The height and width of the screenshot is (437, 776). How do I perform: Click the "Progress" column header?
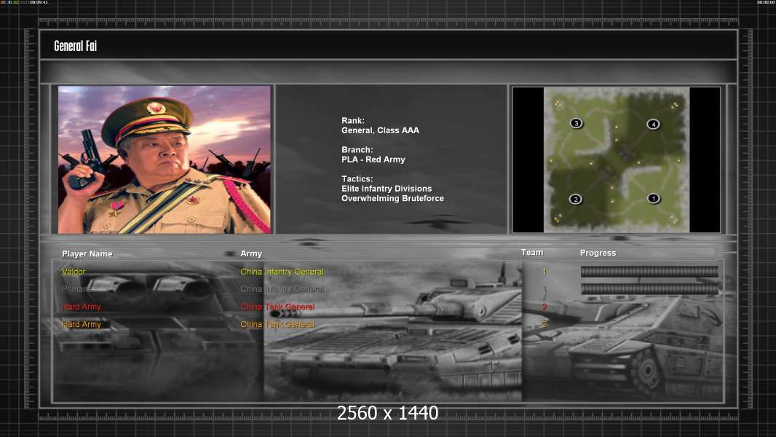[x=598, y=253]
